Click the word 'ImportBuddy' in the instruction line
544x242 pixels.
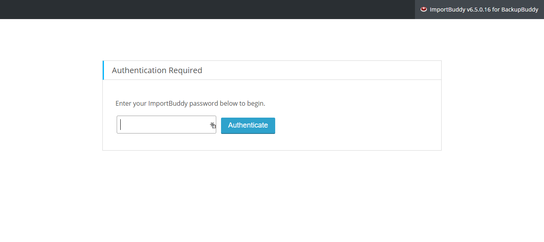tap(168, 103)
